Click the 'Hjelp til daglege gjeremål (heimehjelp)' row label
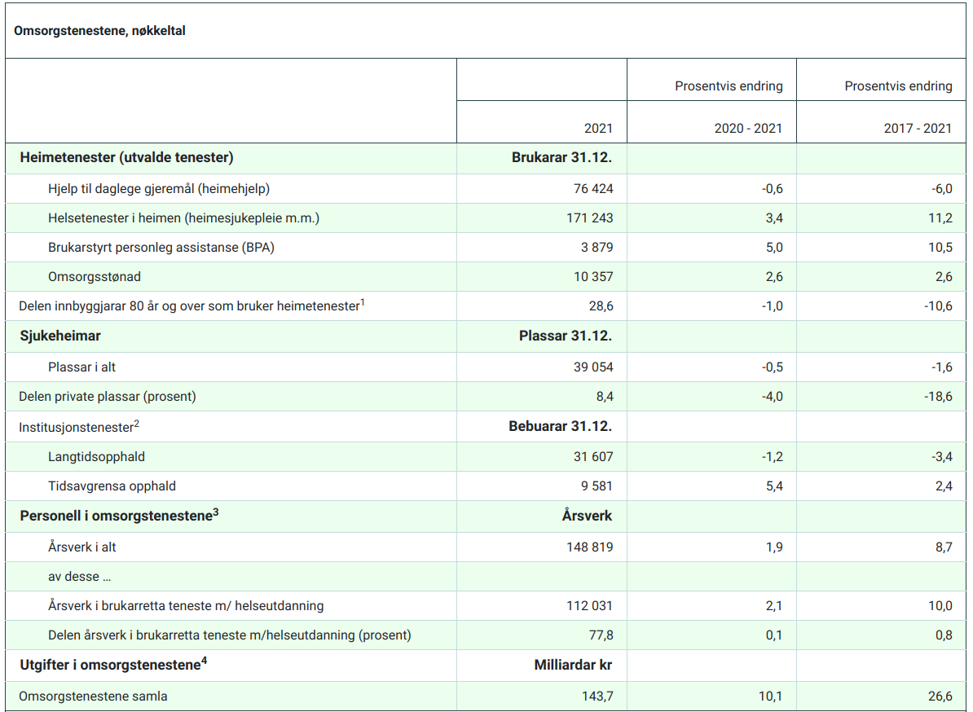The height and width of the screenshot is (712, 973). click(x=158, y=188)
